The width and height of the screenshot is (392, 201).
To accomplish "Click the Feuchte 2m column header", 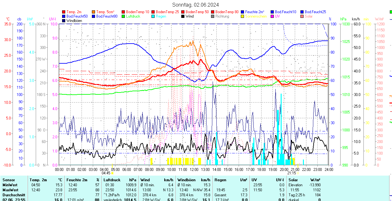I will [x=77, y=180].
